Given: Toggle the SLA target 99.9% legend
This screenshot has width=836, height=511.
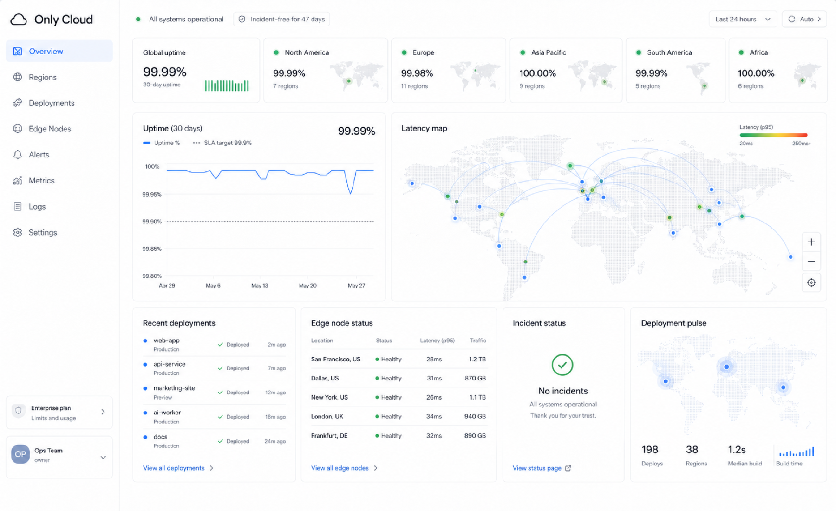Looking at the screenshot, I should [x=222, y=143].
